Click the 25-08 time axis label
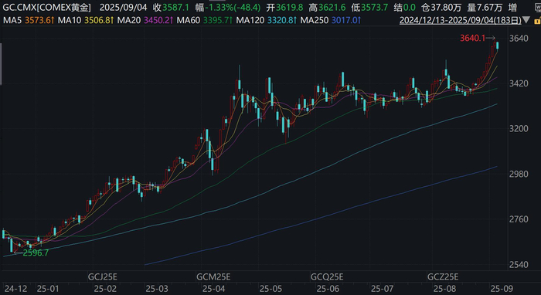 click(x=444, y=288)
